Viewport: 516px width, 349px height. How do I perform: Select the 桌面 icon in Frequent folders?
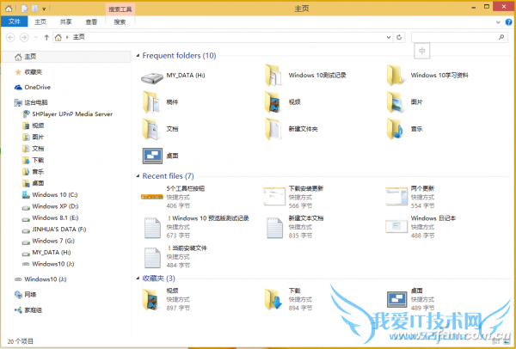pyautogui.click(x=152, y=156)
